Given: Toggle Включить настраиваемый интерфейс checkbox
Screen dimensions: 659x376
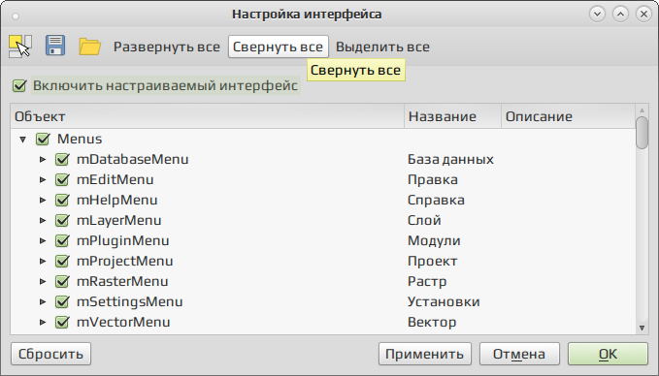Looking at the screenshot, I should (19, 85).
